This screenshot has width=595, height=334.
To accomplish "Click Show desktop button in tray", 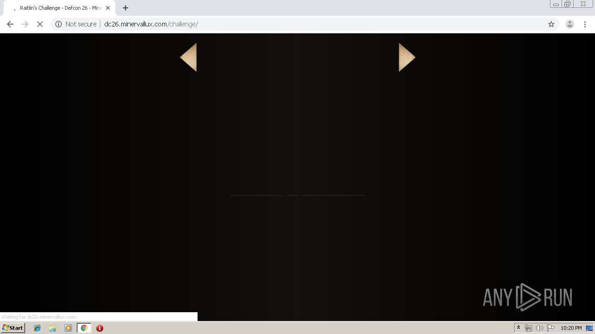I will [x=589, y=328].
